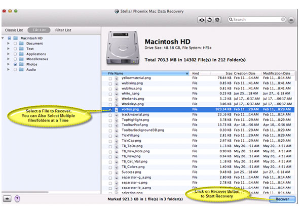This screenshot has width=299, height=213.
Task: Click the Audio folder icon
Action: (21, 69)
